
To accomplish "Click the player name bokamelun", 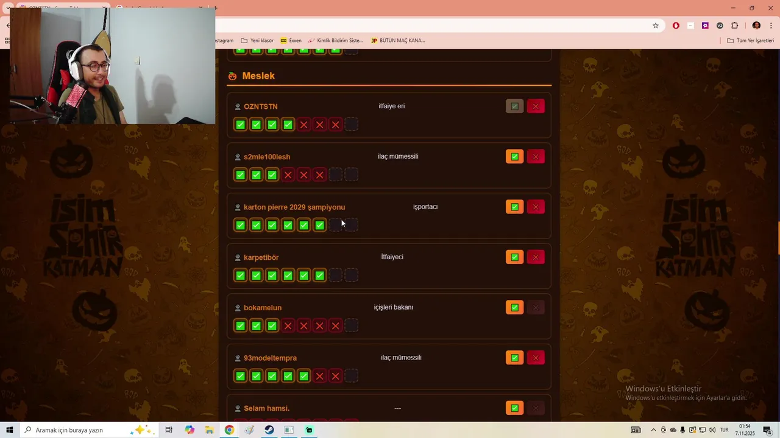I will [263, 308].
